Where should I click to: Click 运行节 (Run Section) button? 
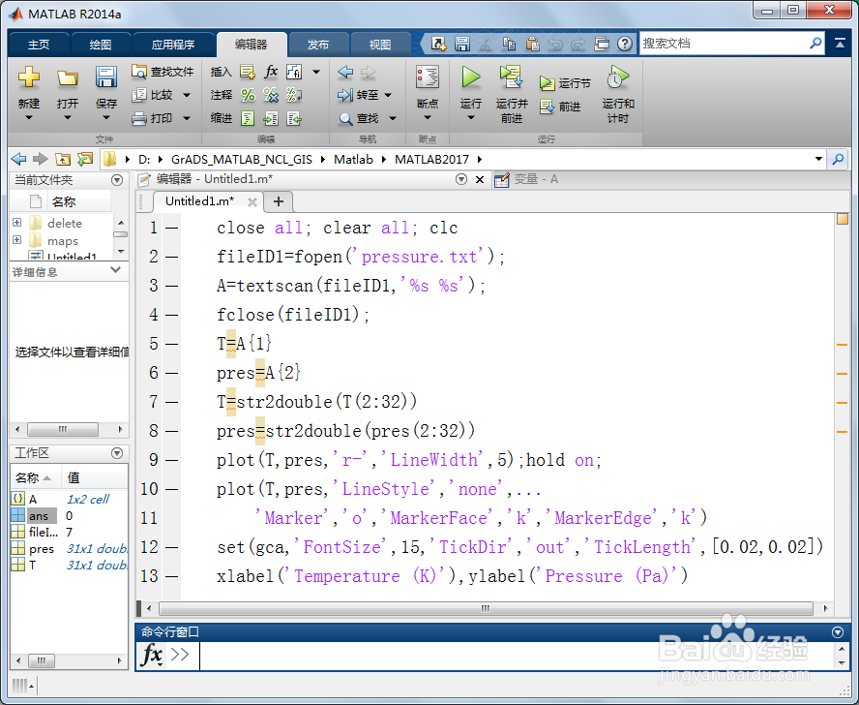[x=565, y=83]
